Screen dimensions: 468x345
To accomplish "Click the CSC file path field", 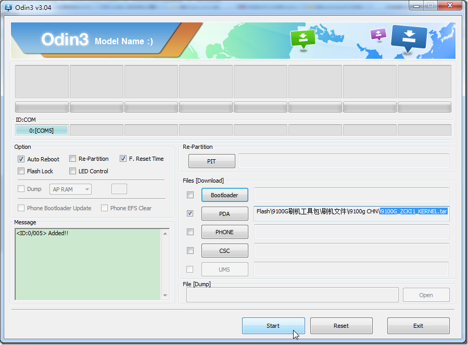I will coord(351,251).
